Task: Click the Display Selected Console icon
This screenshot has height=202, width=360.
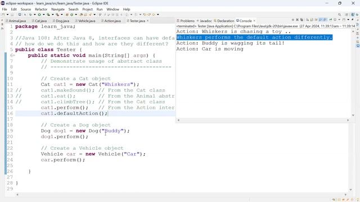Action: [x=335, y=20]
